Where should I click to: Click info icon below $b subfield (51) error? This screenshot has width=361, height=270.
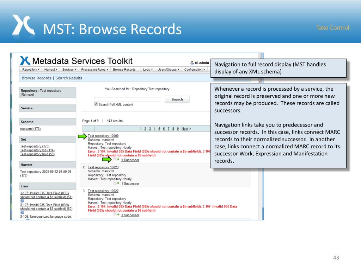(22, 201)
